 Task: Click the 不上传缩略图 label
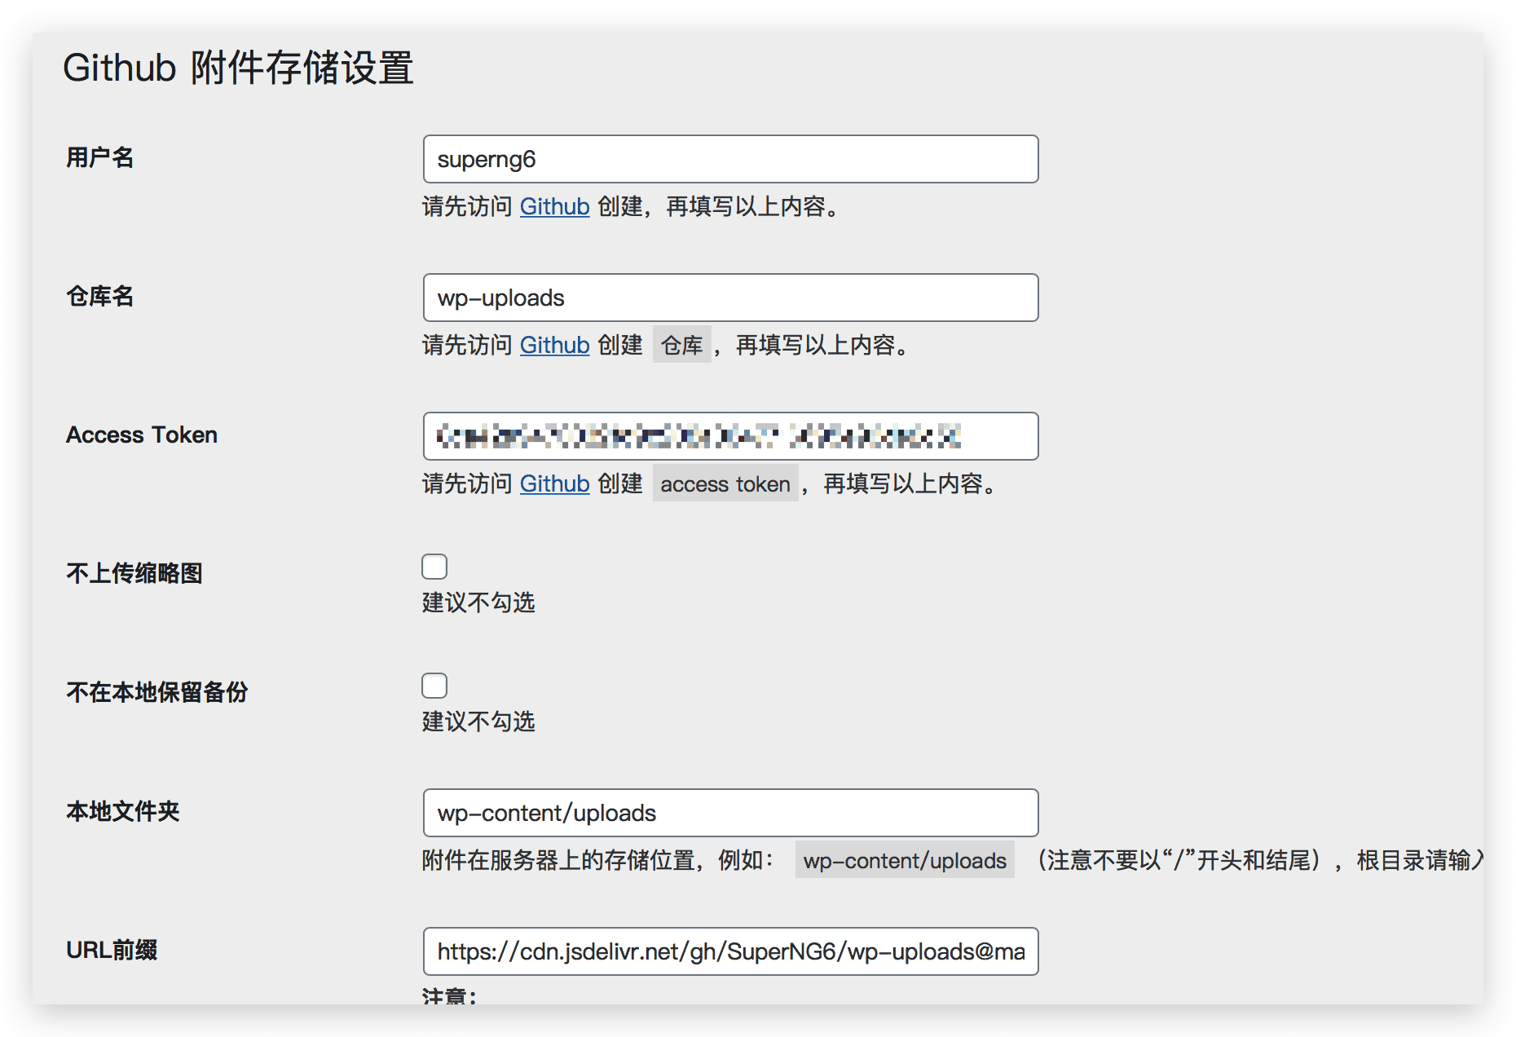134,573
